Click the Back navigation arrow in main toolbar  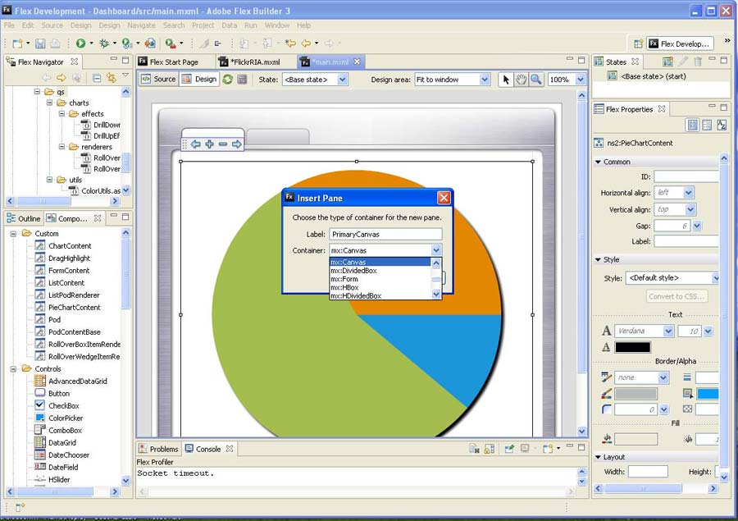(306, 43)
